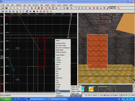Expand the Select submenu
135x101 pixels.
click(63, 41)
